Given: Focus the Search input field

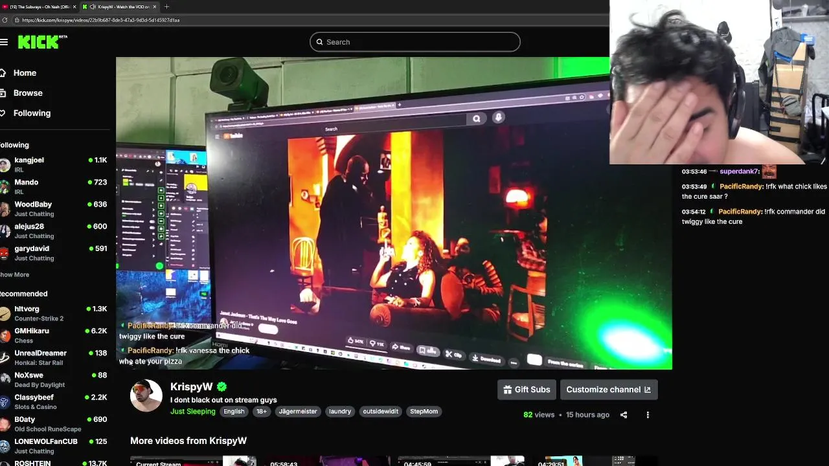Looking at the screenshot, I should 414,42.
